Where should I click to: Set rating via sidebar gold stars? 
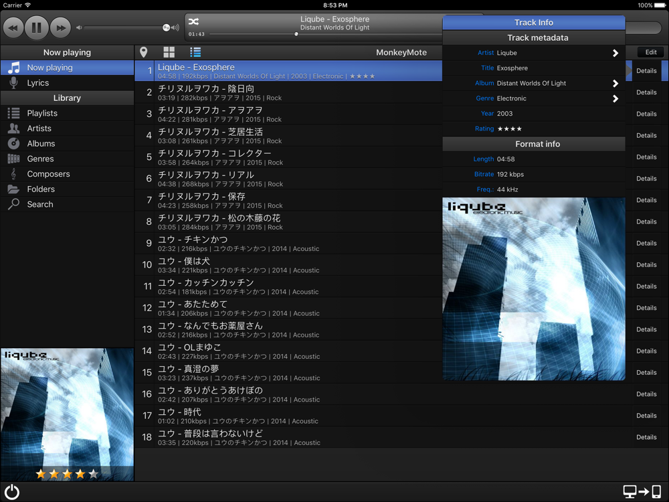67,473
